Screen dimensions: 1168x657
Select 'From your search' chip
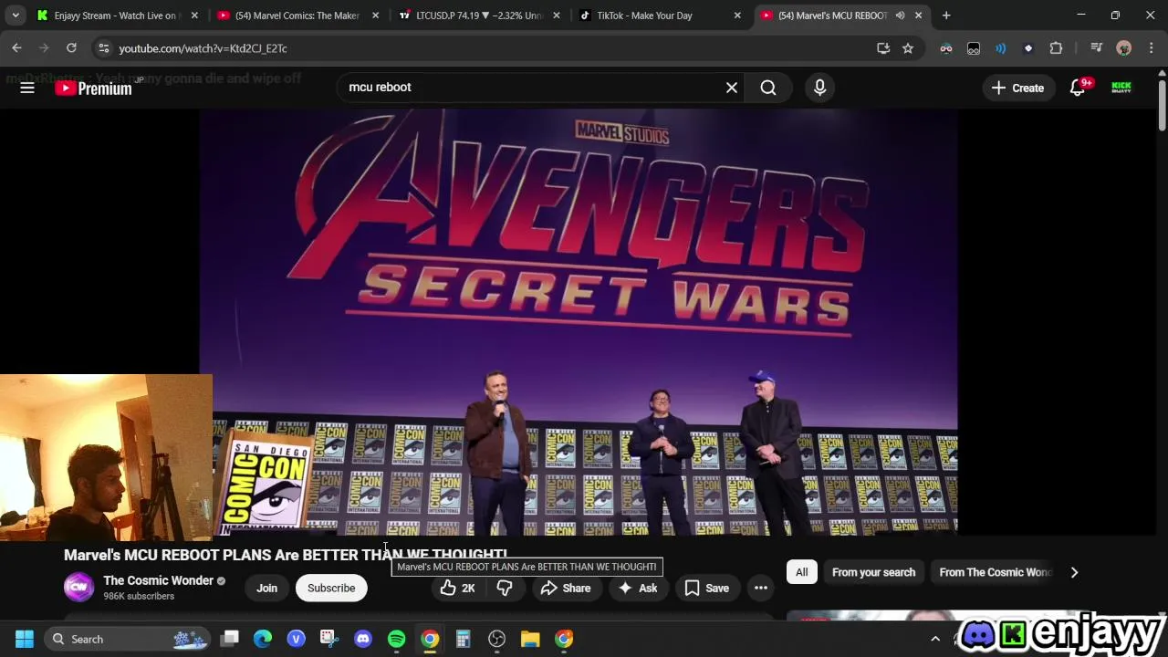pyautogui.click(x=873, y=572)
